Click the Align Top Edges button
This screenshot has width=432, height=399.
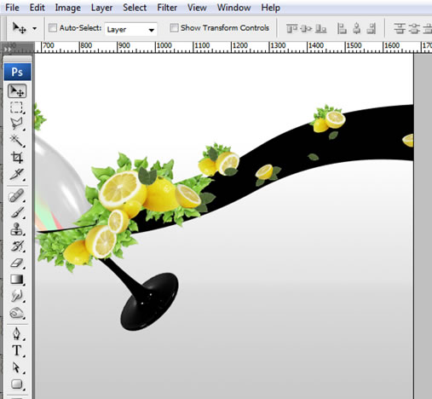coord(291,28)
